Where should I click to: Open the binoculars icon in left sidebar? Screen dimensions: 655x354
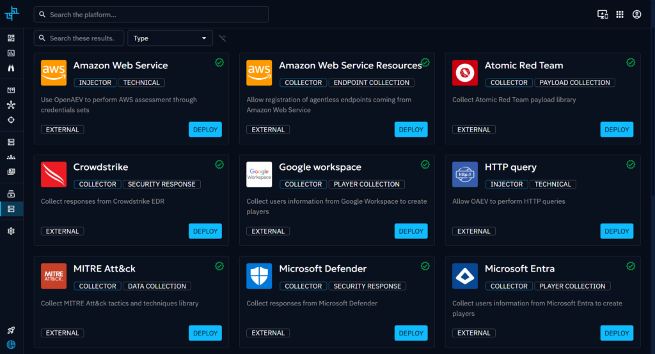[11, 68]
